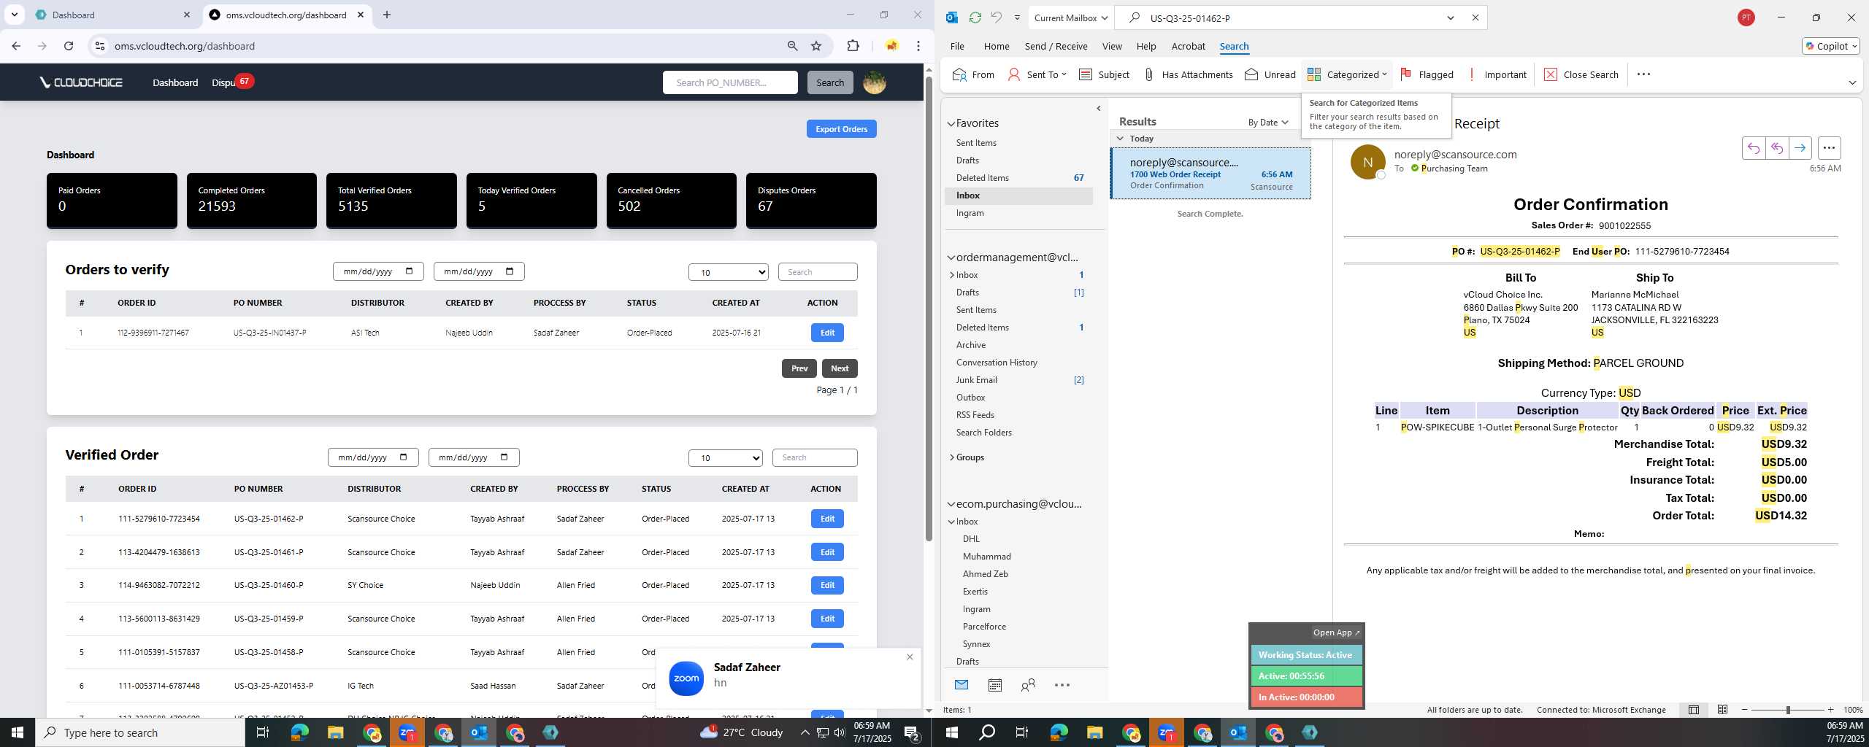Image resolution: width=1869 pixels, height=747 pixels.
Task: Close the Zoom message notification from Sadaf Zaheer
Action: tap(910, 657)
